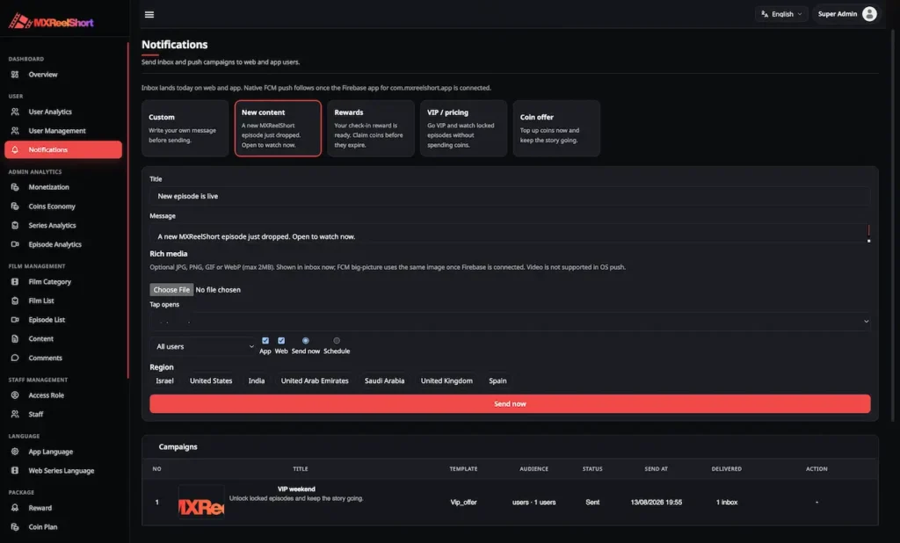The width and height of the screenshot is (900, 543).
Task: Select the Rewards template card
Action: [x=371, y=128]
